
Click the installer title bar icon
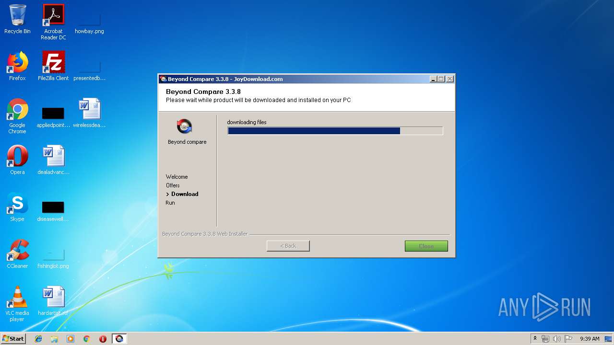click(163, 79)
